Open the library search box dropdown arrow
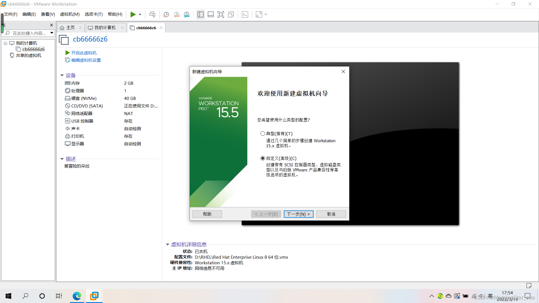The height and width of the screenshot is (303, 539). [x=52, y=33]
